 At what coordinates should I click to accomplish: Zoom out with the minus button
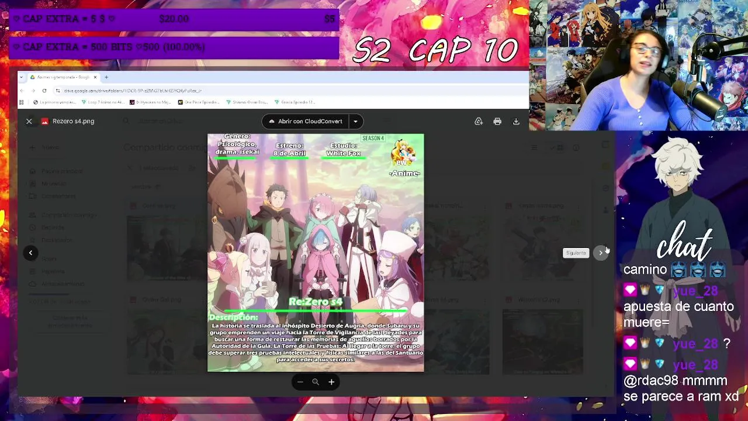[300, 382]
